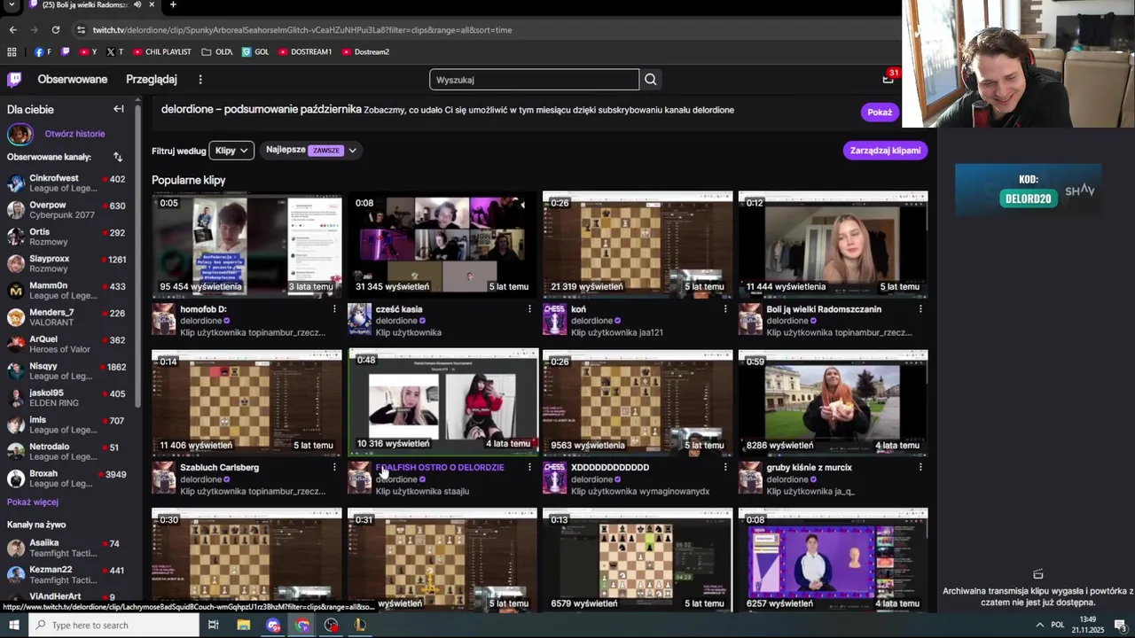This screenshot has width=1135, height=638.
Task: Open the Najlepsze ZAWSZE sort dropdown
Action: 311,151
